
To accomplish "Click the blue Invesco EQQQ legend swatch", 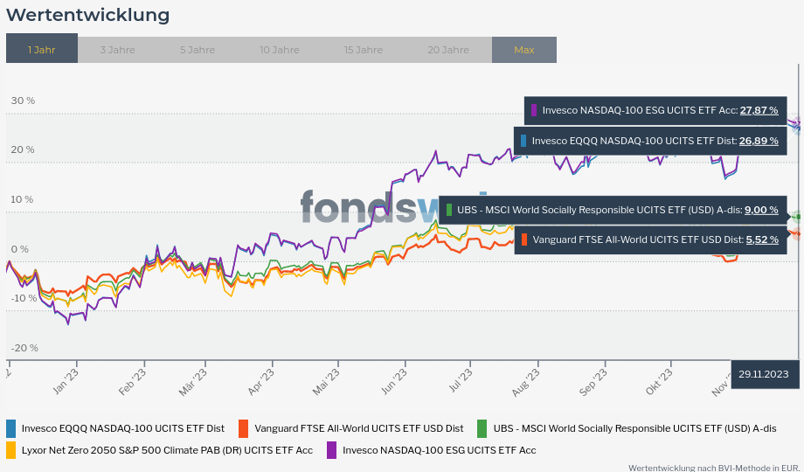I will [x=11, y=428].
